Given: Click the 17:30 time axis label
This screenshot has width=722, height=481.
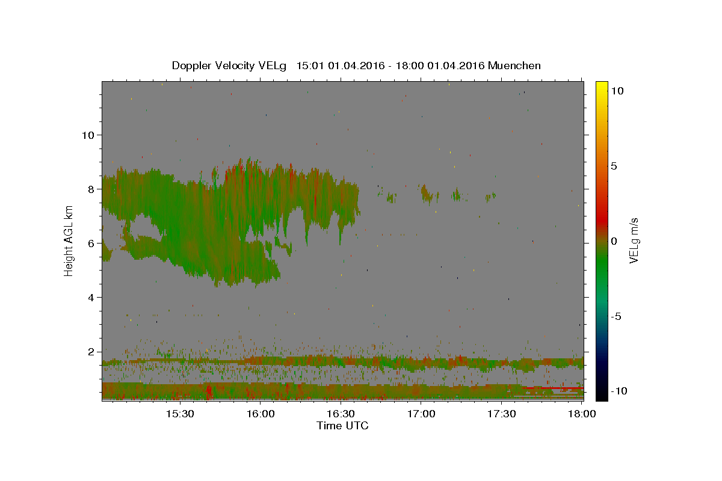Looking at the screenshot, I should (501, 414).
